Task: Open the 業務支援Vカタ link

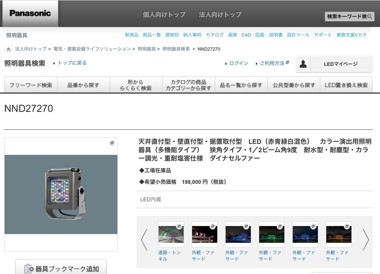Action: coord(351,35)
